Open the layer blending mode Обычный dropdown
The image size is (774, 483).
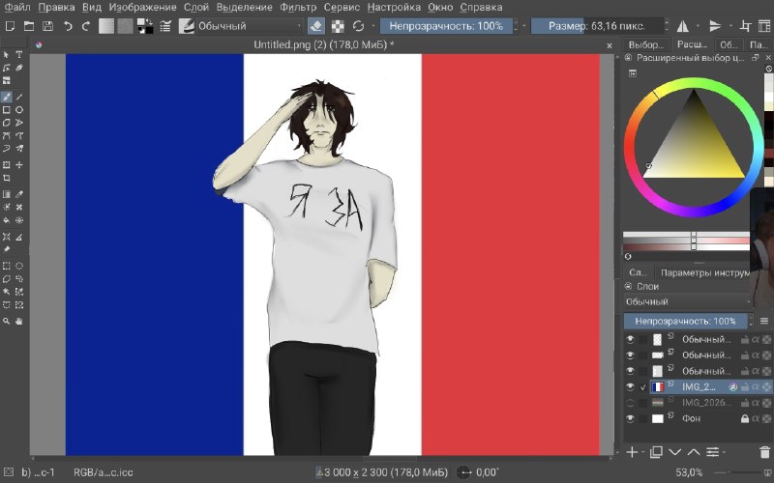(x=688, y=301)
